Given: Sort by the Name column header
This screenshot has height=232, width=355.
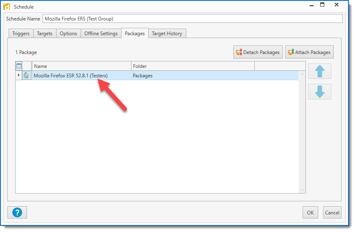Looking at the screenshot, I should point(81,66).
